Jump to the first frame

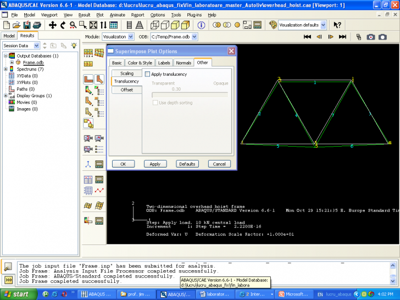[x=307, y=37]
